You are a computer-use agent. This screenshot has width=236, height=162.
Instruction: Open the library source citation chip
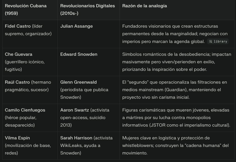point(218,41)
